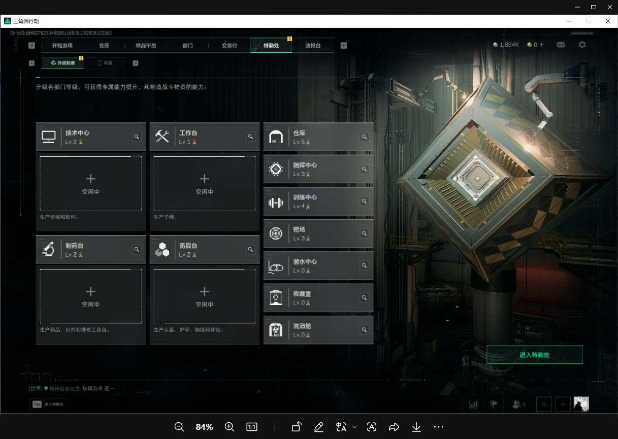Click the green 进入特勤处 button
This screenshot has width=618, height=439.
pyautogui.click(x=535, y=355)
